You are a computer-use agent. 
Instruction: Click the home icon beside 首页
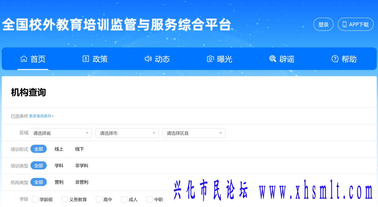click(x=24, y=58)
